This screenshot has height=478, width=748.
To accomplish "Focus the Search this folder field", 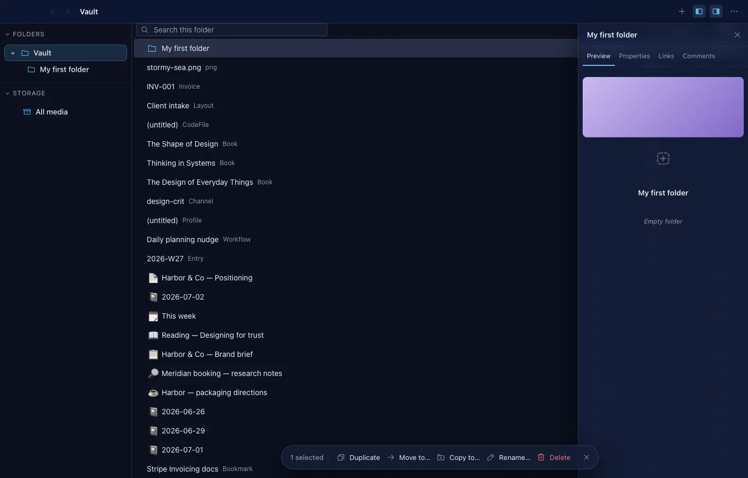I will 232,30.
